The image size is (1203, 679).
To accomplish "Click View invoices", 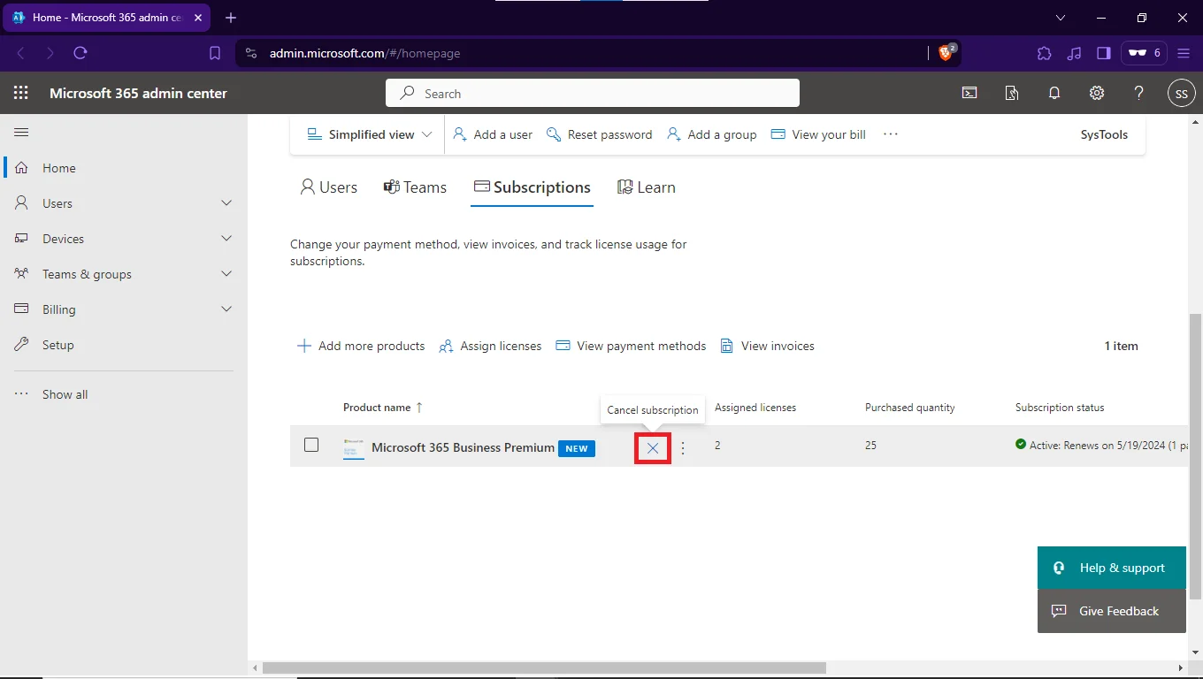I will [767, 346].
